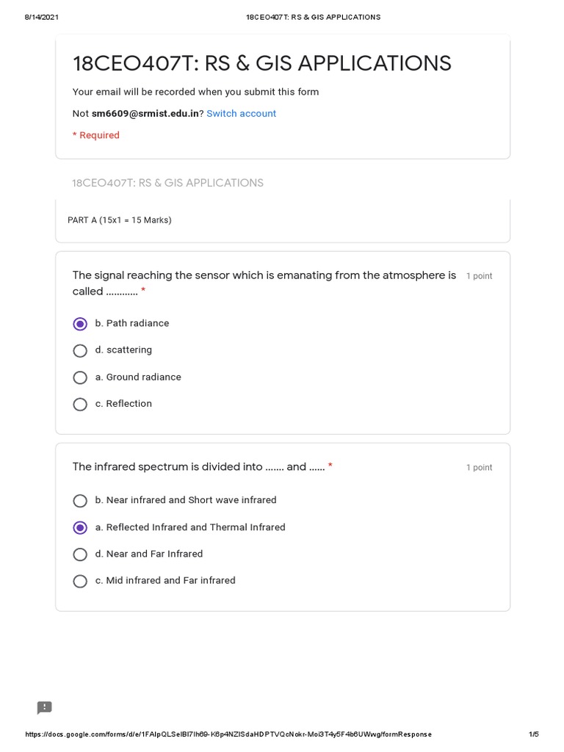Click the page header title at top center
564x752 pixels.
tap(313, 17)
